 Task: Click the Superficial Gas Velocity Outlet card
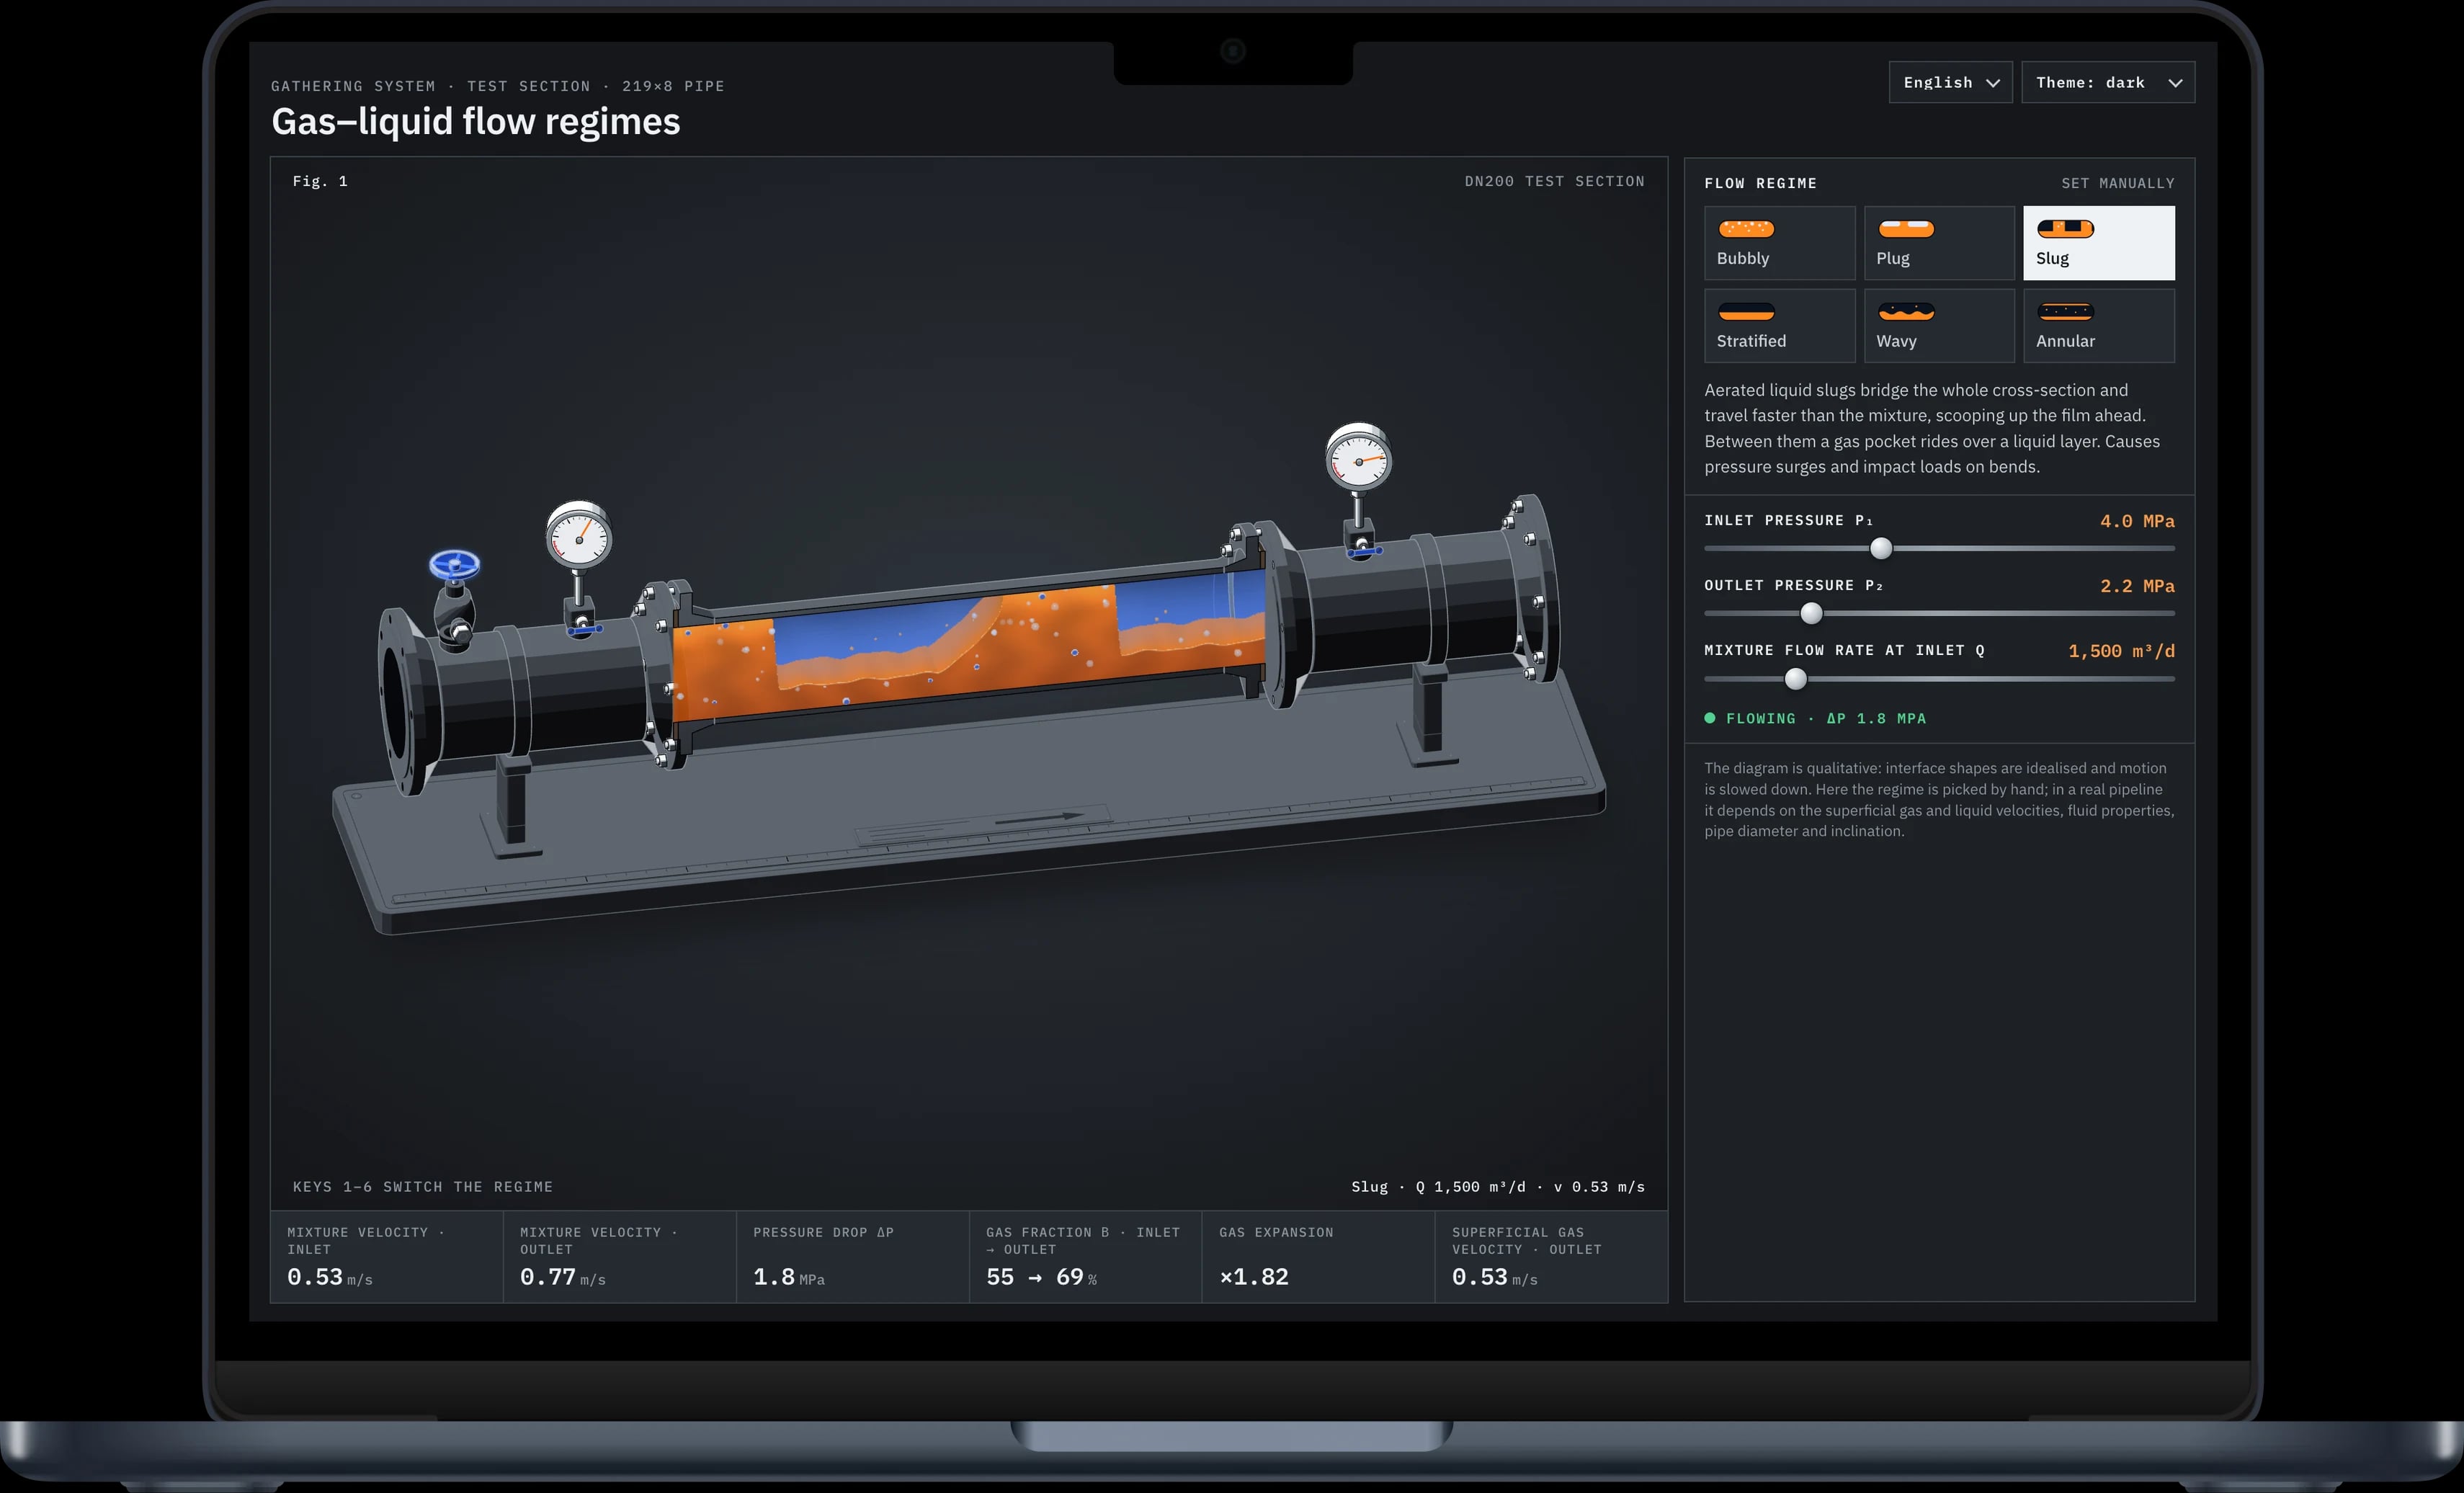click(1552, 1257)
